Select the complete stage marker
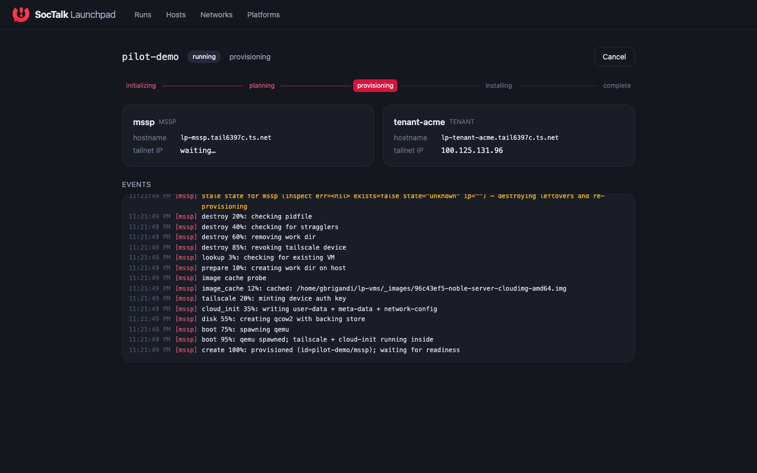 tap(617, 86)
